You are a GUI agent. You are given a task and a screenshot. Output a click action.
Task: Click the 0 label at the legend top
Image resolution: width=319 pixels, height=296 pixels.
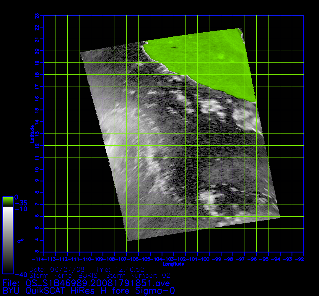16,197
